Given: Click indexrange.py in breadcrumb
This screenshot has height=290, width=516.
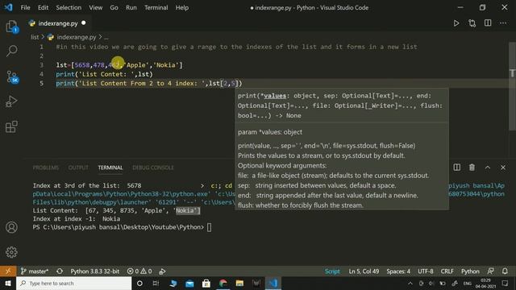Looking at the screenshot, I should tap(77, 37).
